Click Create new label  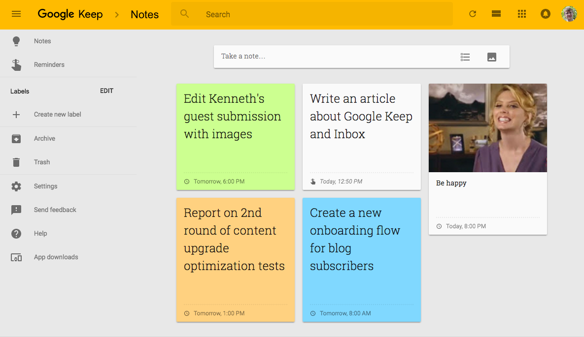click(57, 115)
